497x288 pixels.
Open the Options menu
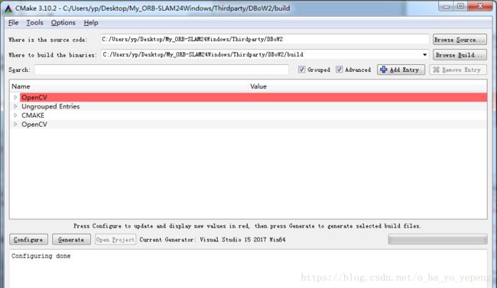pyautogui.click(x=63, y=23)
